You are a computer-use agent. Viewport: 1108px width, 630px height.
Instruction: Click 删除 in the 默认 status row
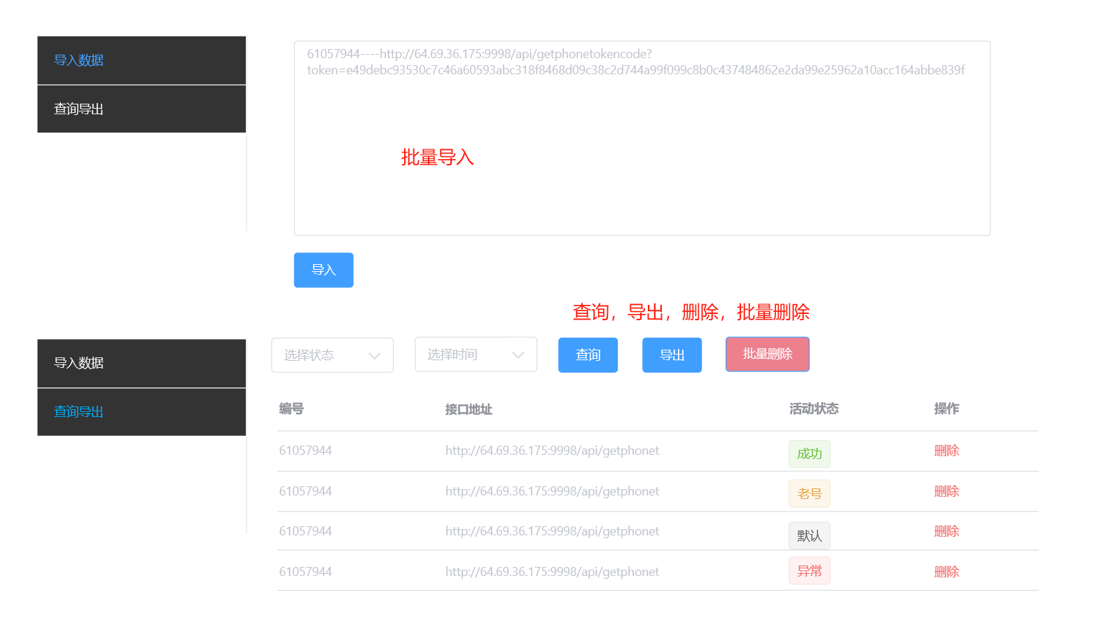[946, 531]
